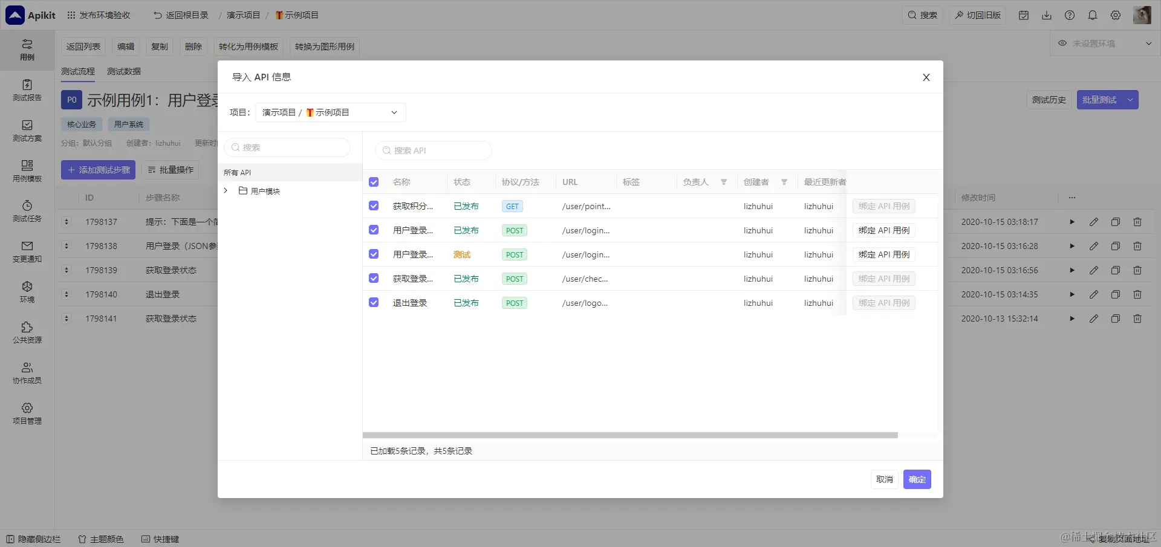Copy step 1798139 with duplicate icon
Image resolution: width=1161 pixels, height=547 pixels.
(x=1116, y=270)
